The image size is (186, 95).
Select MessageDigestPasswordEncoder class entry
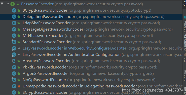[x=53, y=29]
